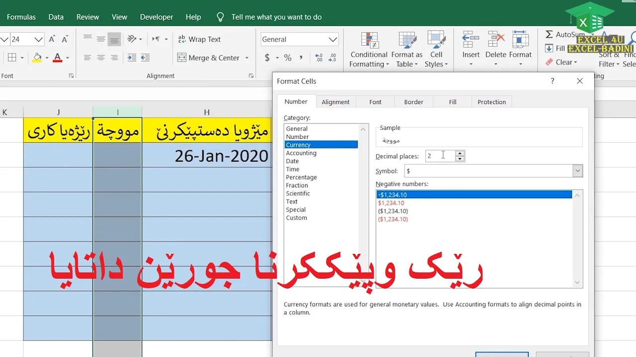The height and width of the screenshot is (357, 636).
Task: Align text left in the ribbon
Action: click(87, 58)
